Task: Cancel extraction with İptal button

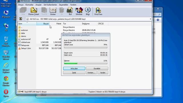Action: [74, 73]
